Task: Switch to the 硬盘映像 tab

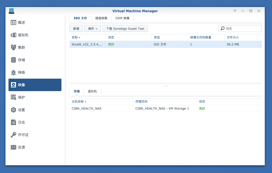Action: point(101,18)
